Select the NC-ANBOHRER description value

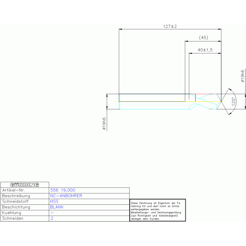66,196
